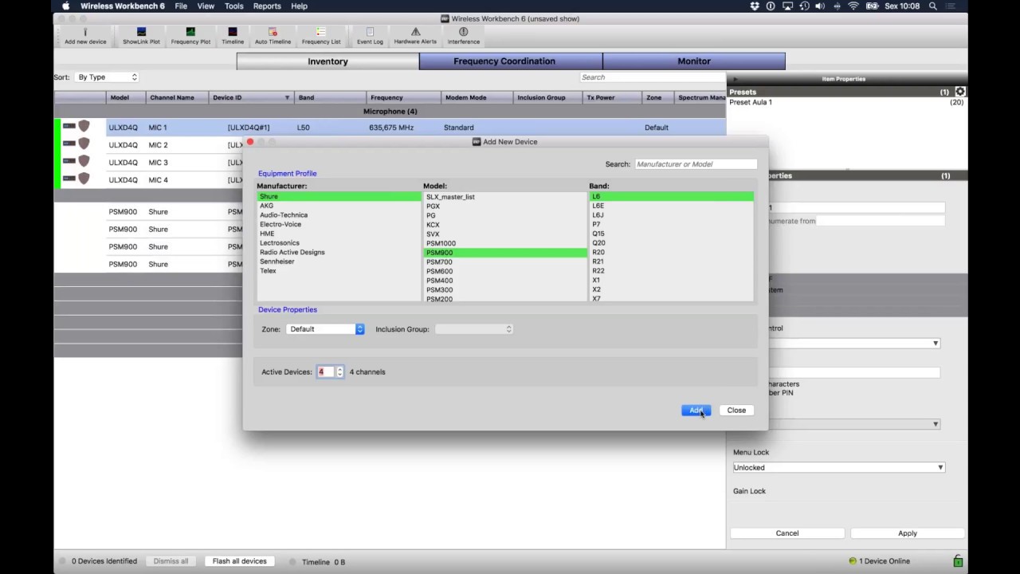Open the Reports menu

pos(267,6)
